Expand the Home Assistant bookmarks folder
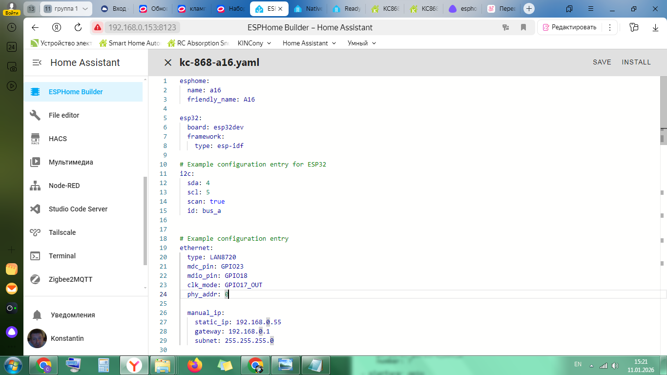The height and width of the screenshot is (375, 667). coord(309,43)
